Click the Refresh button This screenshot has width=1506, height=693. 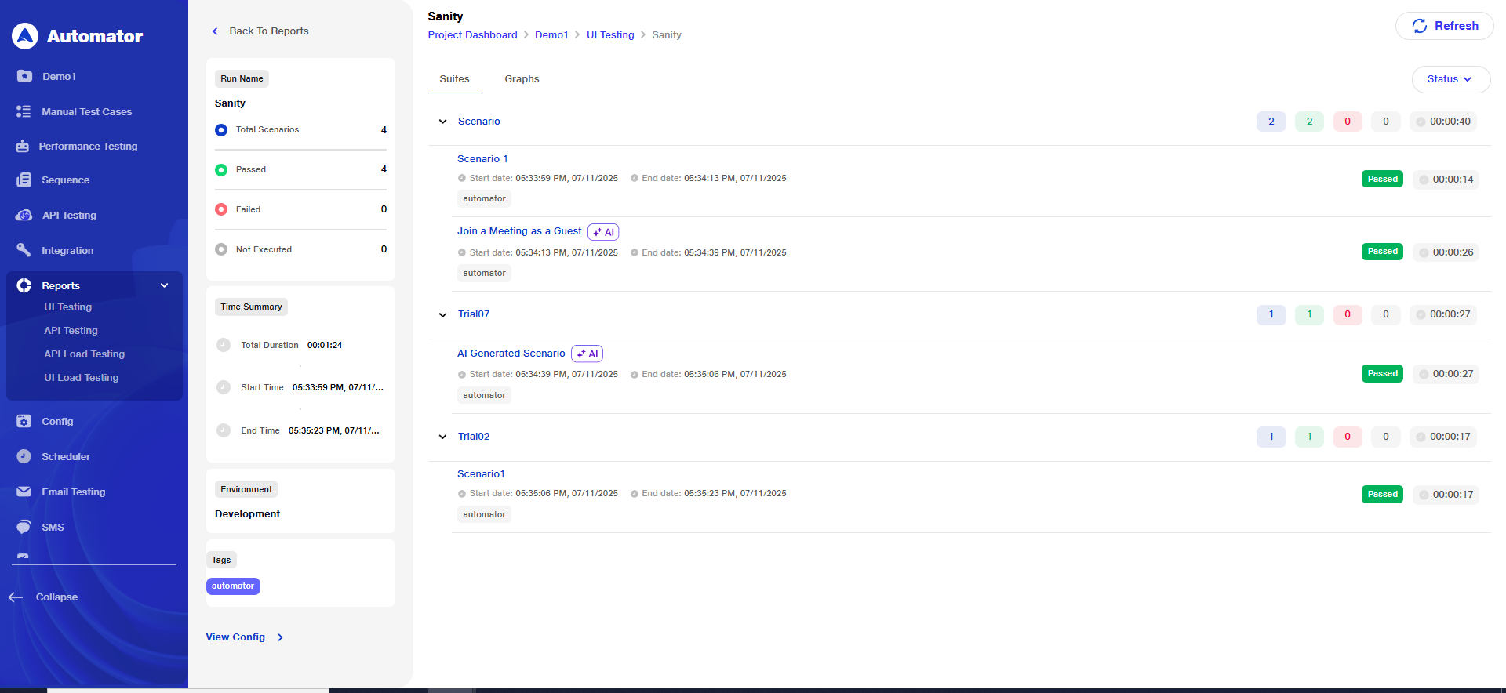click(x=1444, y=26)
